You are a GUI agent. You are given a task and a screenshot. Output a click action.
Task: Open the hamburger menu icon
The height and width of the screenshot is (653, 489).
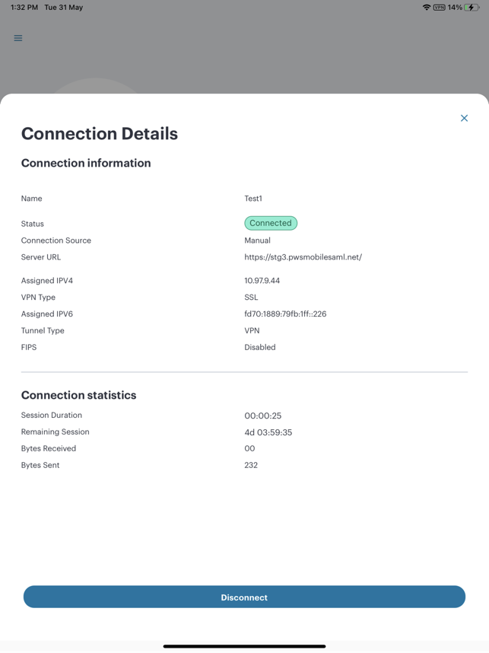[18, 38]
